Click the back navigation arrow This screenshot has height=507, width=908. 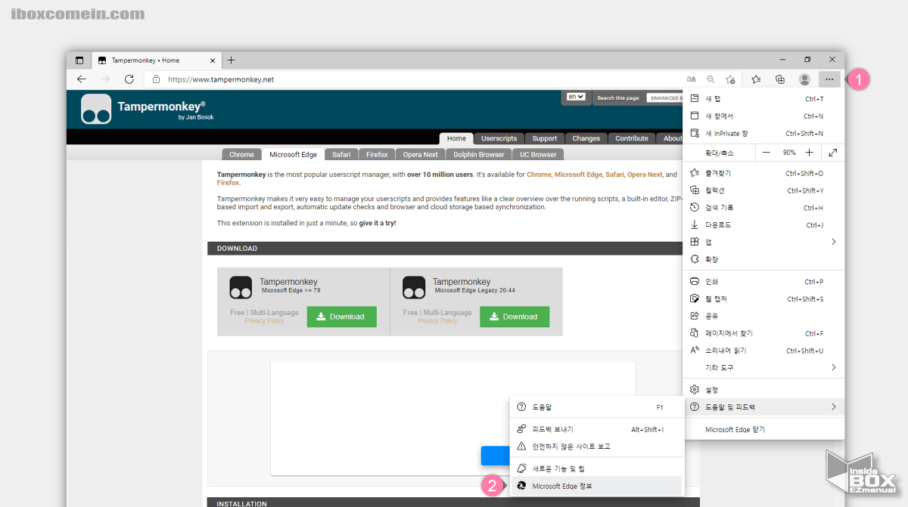[82, 79]
